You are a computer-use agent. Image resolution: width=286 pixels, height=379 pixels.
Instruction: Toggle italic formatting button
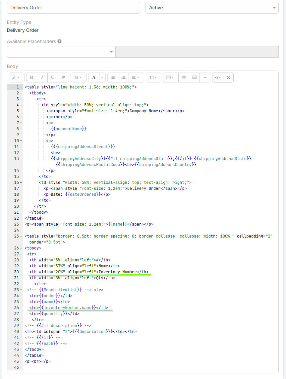tap(42, 78)
